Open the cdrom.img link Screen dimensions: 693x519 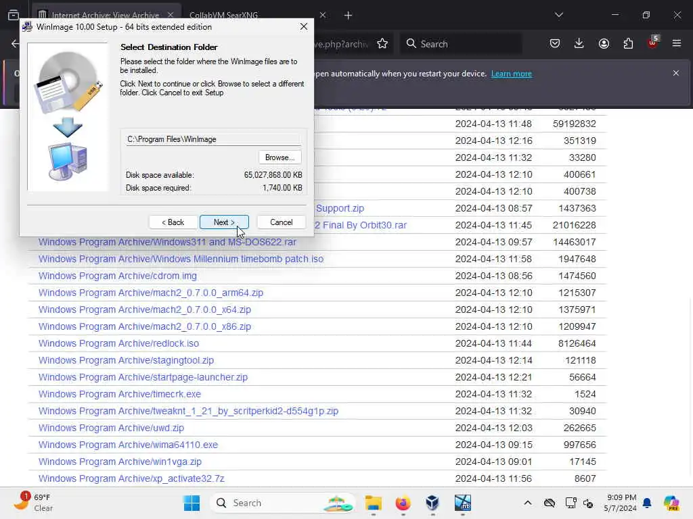pos(118,276)
